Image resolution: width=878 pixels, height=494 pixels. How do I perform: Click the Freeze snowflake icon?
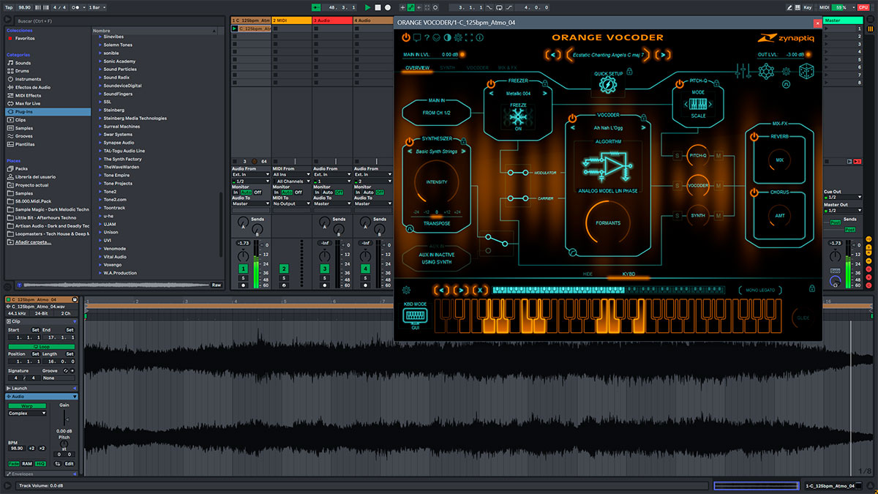pyautogui.click(x=519, y=117)
